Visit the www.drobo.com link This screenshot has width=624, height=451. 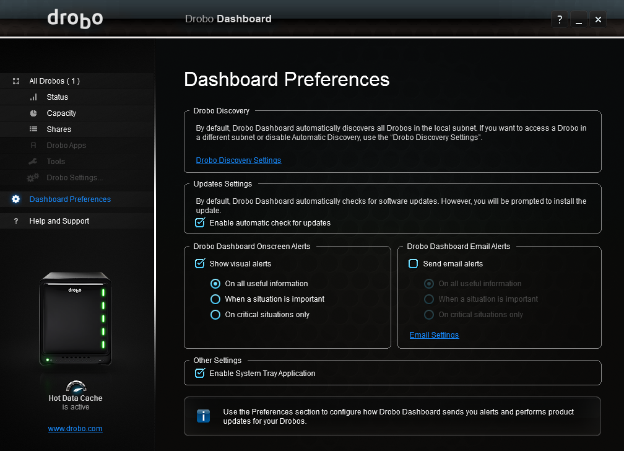pos(75,429)
